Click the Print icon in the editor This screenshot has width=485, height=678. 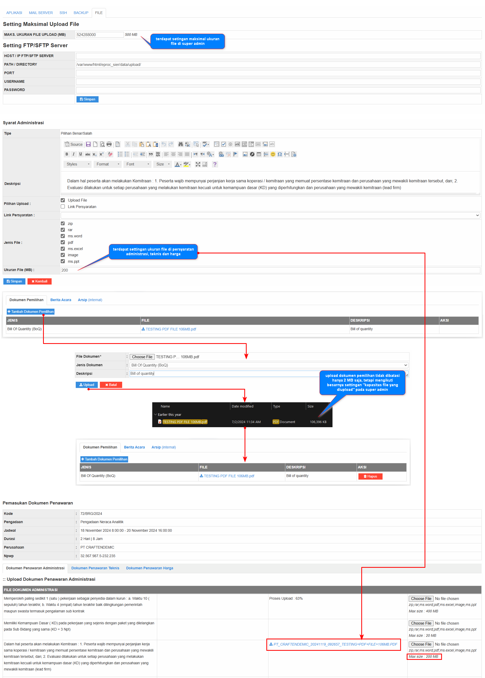coord(109,144)
